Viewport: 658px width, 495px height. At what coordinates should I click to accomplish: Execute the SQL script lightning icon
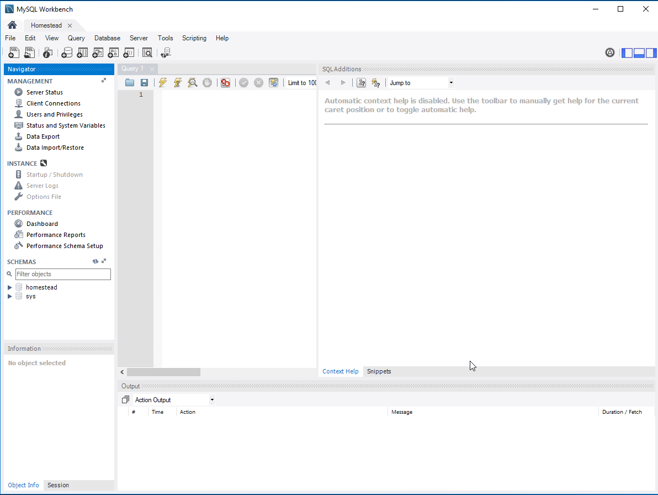163,83
